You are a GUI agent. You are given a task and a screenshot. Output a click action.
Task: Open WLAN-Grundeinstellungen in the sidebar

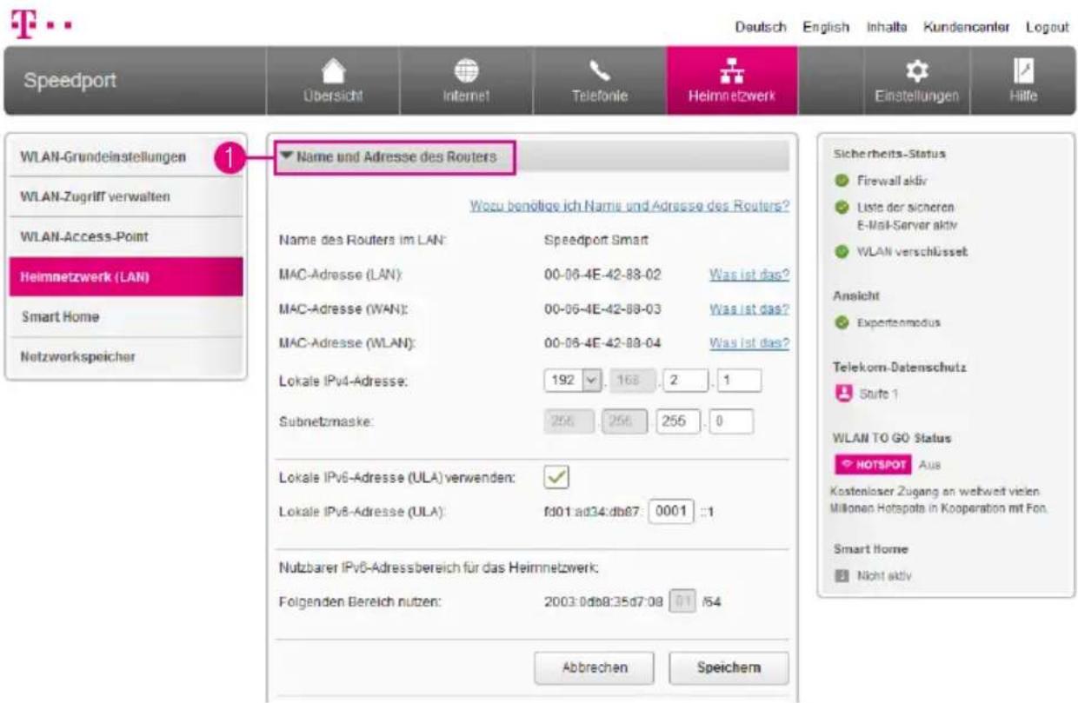125,157
